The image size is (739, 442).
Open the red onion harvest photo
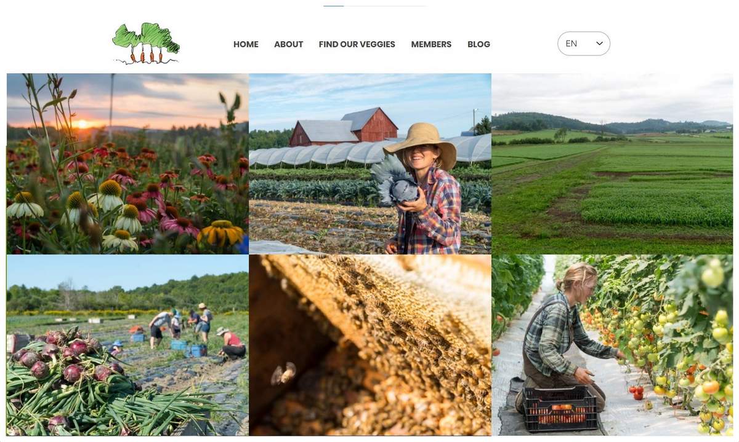[x=127, y=345]
